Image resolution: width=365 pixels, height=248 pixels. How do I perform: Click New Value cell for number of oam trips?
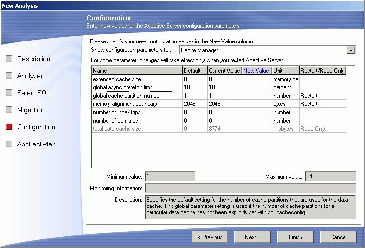257,121
